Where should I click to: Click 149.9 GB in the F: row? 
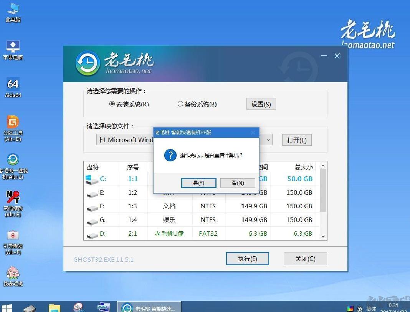point(254,206)
